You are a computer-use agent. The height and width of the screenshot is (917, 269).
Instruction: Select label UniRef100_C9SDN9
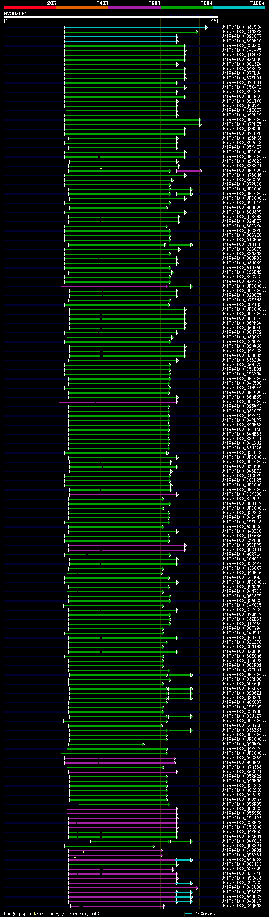point(241,272)
